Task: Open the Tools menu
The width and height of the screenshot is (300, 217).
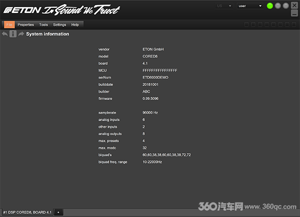Action: pos(43,25)
